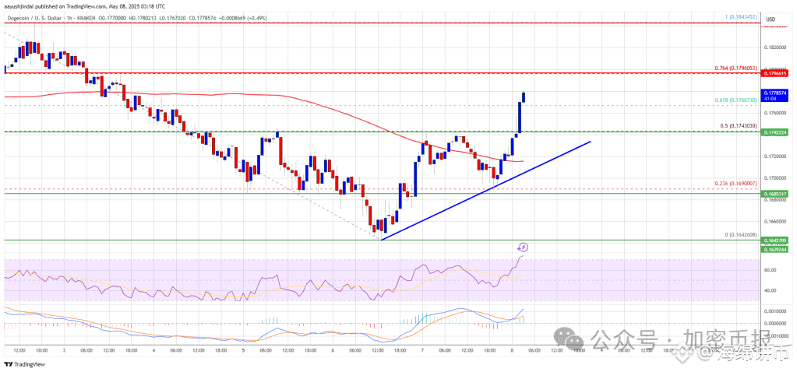Click the RSI axis value 40.00

pyautogui.click(x=769, y=291)
